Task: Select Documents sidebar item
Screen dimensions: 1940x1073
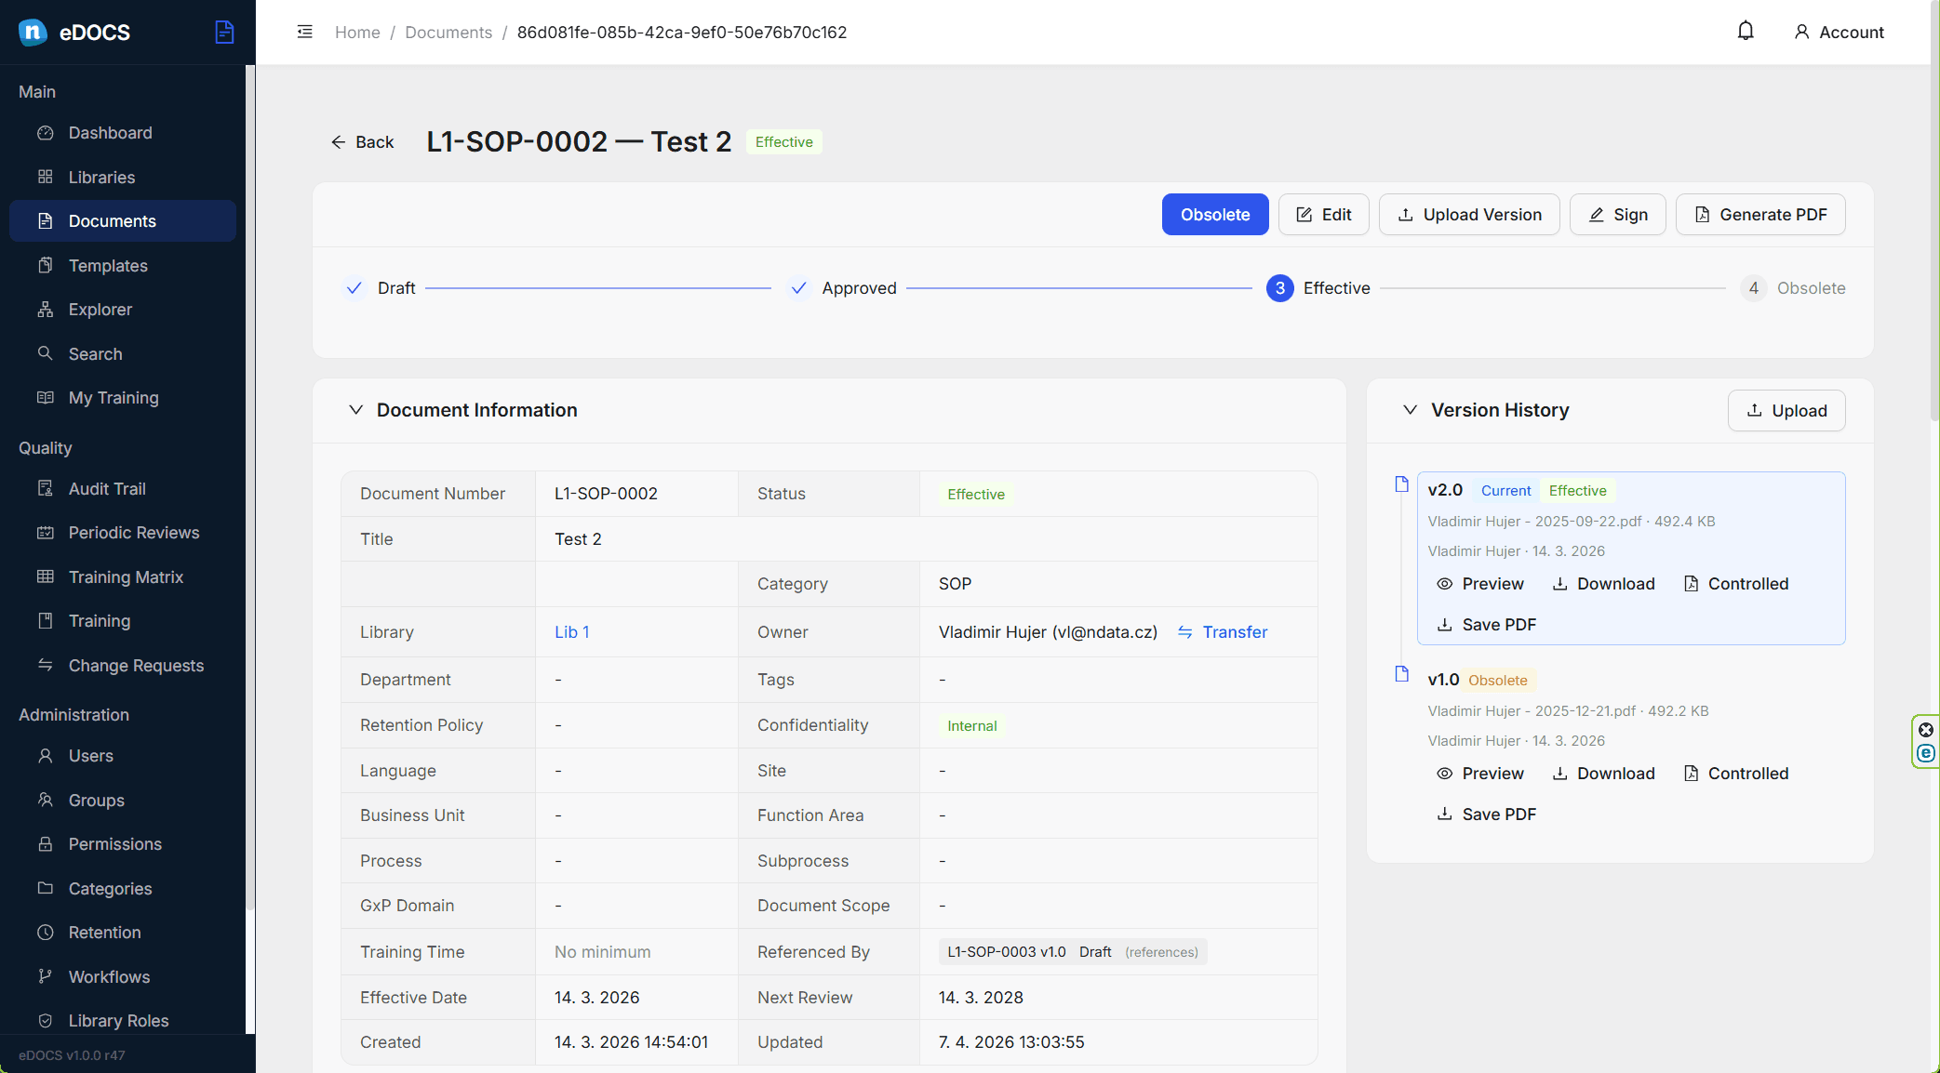Action: [123, 221]
